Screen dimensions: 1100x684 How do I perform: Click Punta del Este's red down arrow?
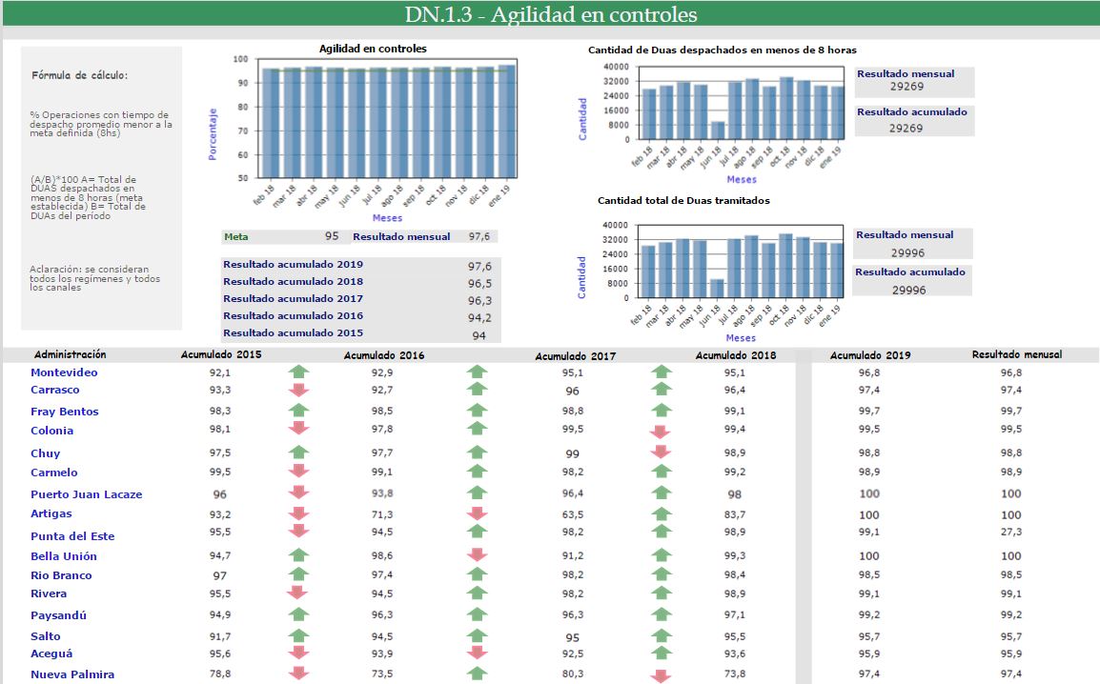pos(299,533)
